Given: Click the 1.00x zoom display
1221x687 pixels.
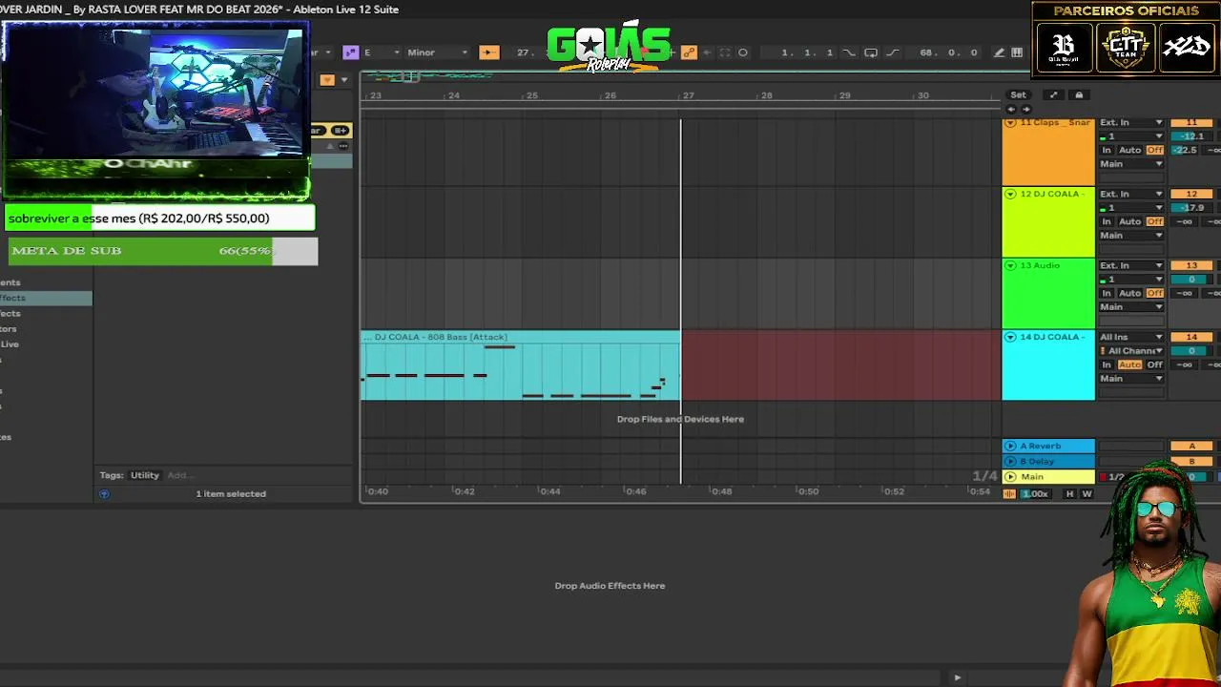Looking at the screenshot, I should [x=1035, y=493].
